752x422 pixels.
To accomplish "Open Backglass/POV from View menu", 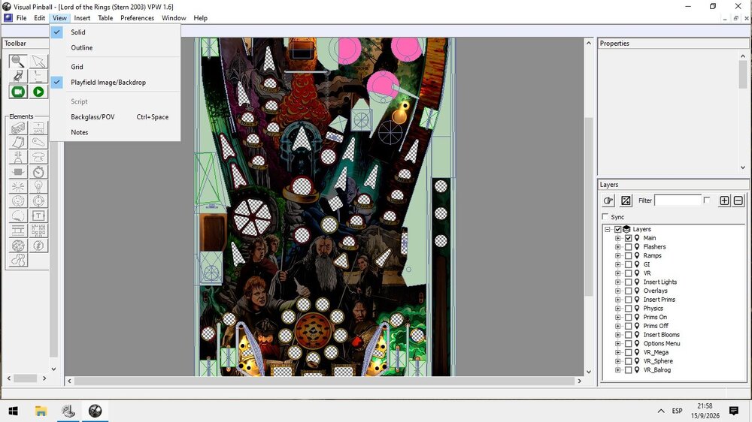I will tap(115, 116).
